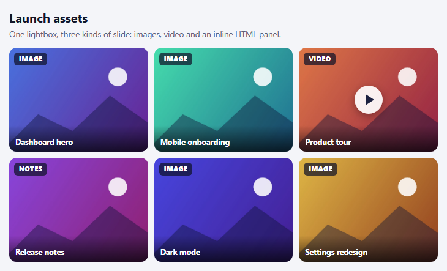This screenshot has width=447, height=271.
Task: Open the Settings redesign image card
Action: click(369, 210)
